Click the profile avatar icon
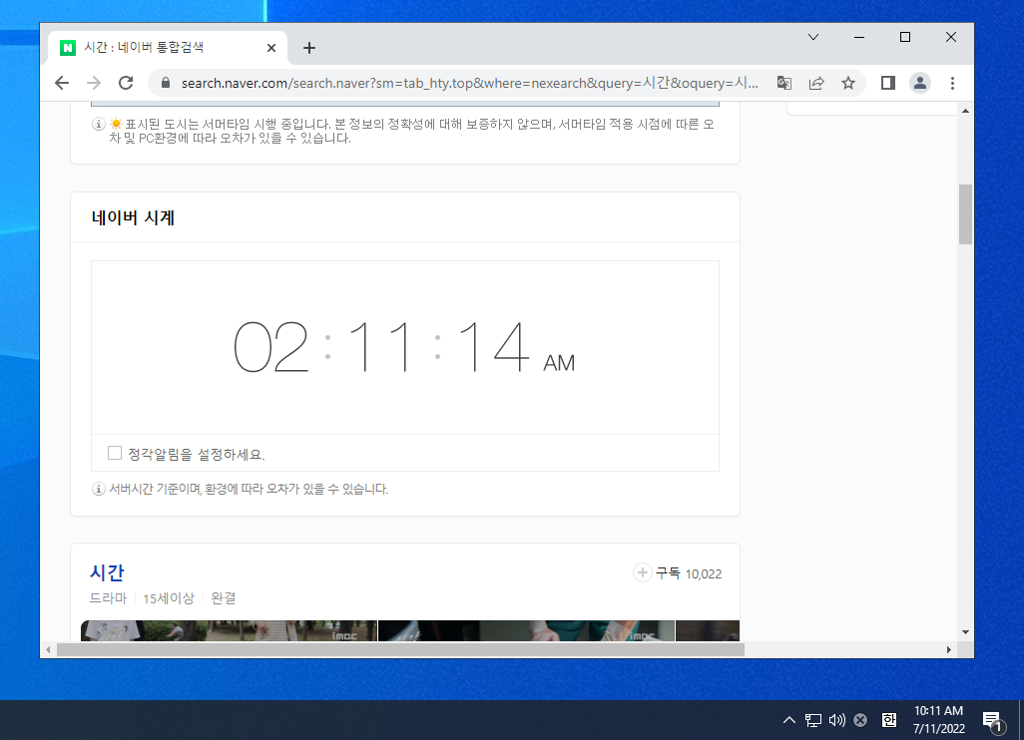Image resolution: width=1024 pixels, height=740 pixels. [x=919, y=83]
